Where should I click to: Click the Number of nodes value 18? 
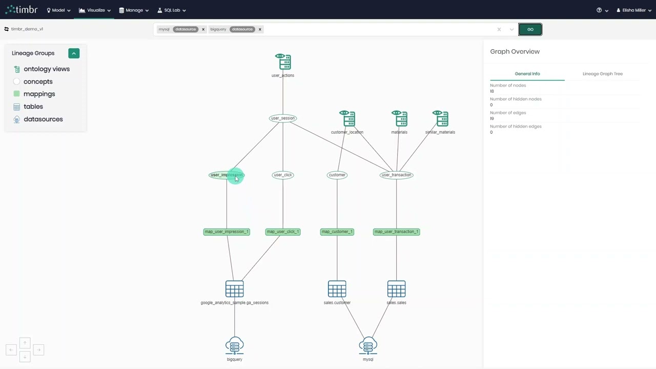(492, 91)
